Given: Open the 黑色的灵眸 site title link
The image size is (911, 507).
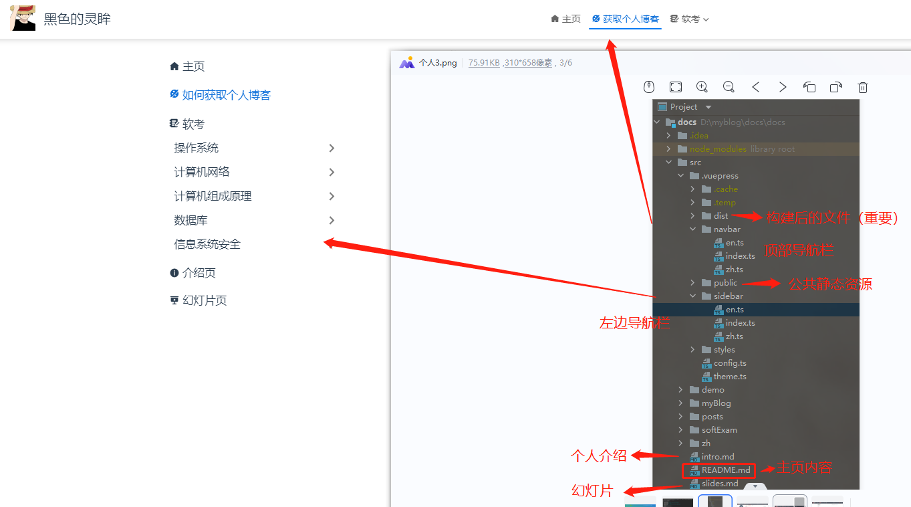Looking at the screenshot, I should pos(78,19).
